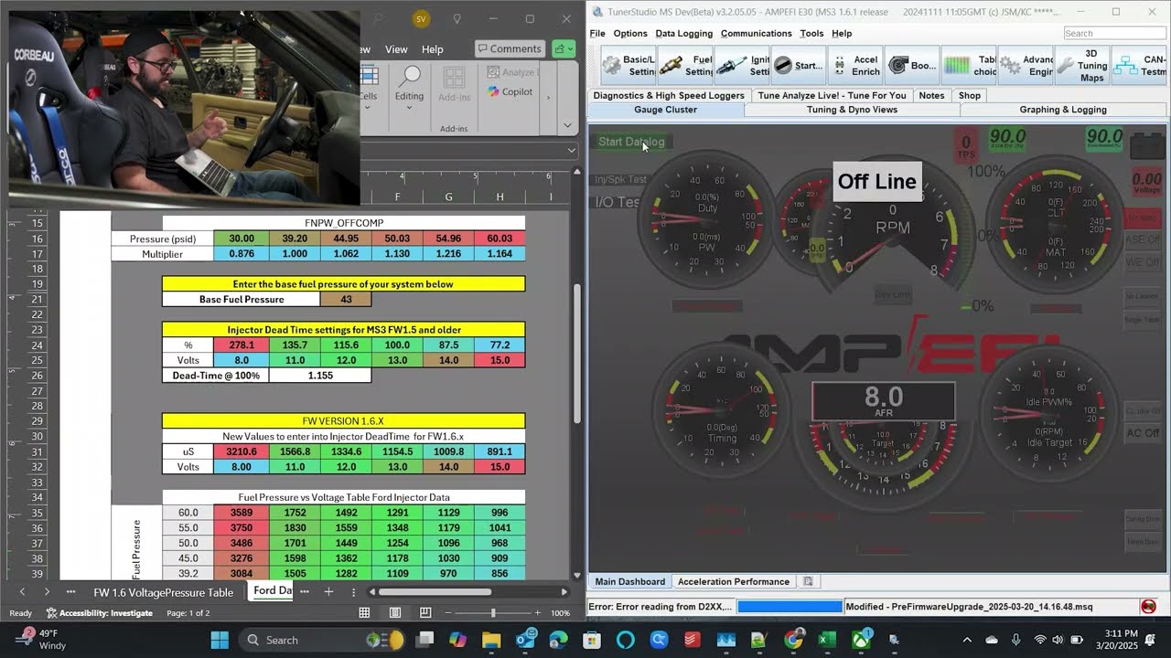Image resolution: width=1171 pixels, height=658 pixels.
Task: Select Base Fuel Pressure cell value 43
Action: pos(346,299)
